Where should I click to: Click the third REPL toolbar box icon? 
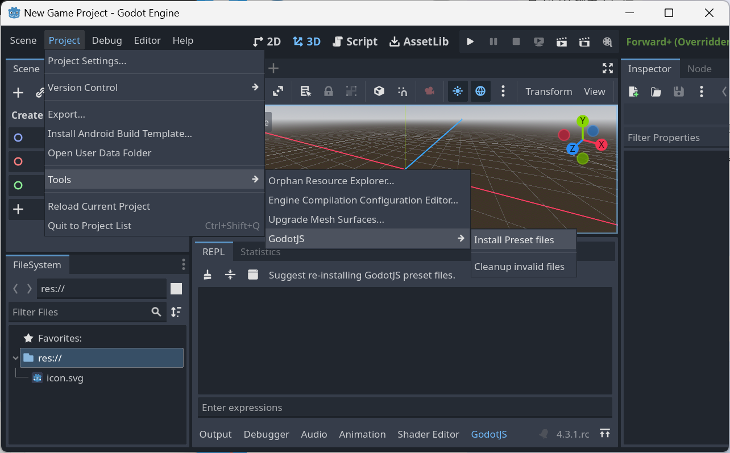pyautogui.click(x=253, y=275)
